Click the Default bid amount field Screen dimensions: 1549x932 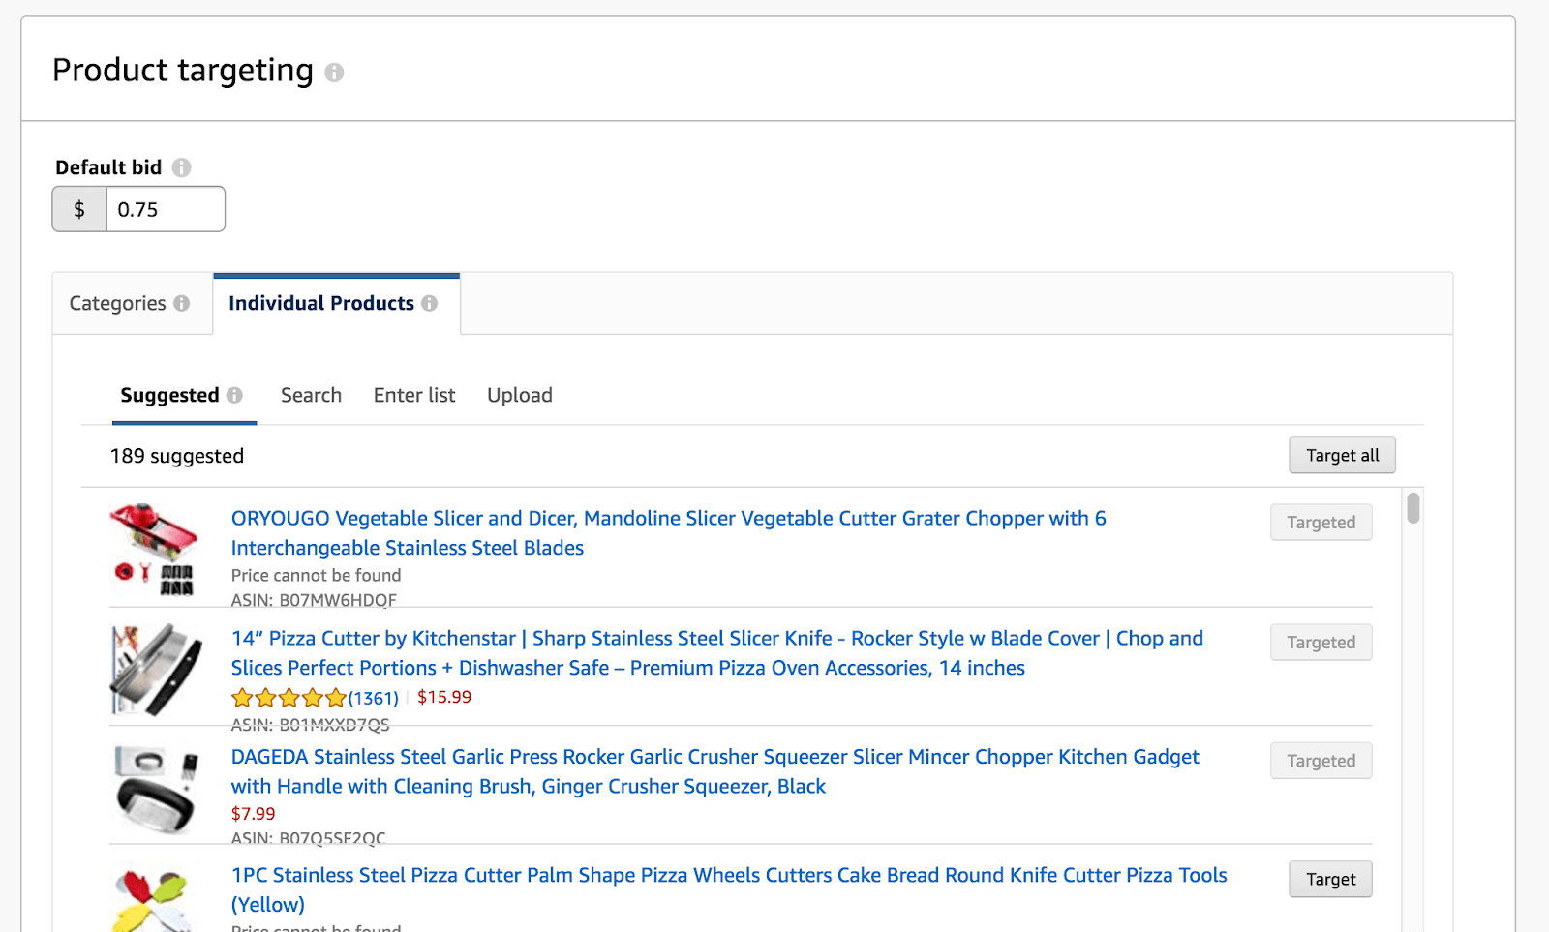[165, 210]
